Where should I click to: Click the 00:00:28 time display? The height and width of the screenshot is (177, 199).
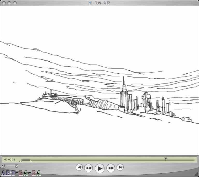pos(10,159)
